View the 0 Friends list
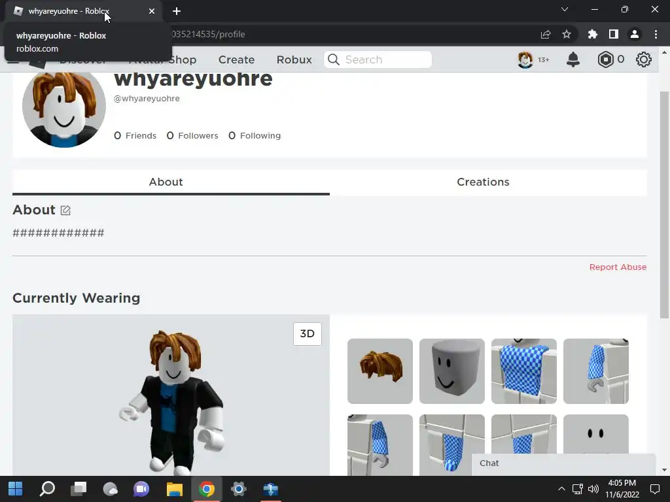The image size is (670, 502). [x=135, y=136]
